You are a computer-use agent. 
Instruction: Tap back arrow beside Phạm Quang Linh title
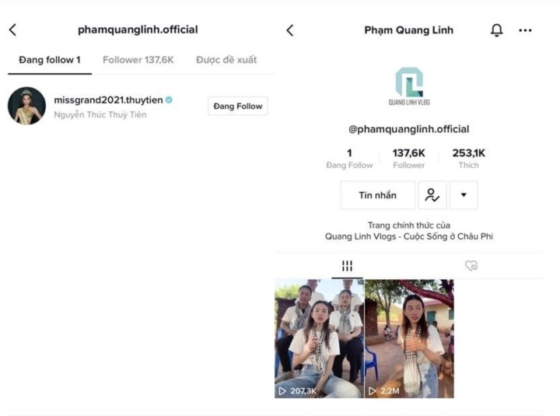pos(290,30)
